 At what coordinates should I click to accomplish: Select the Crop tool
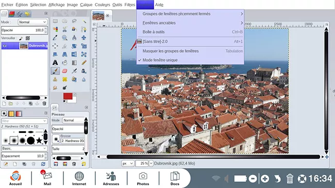coord(64,46)
